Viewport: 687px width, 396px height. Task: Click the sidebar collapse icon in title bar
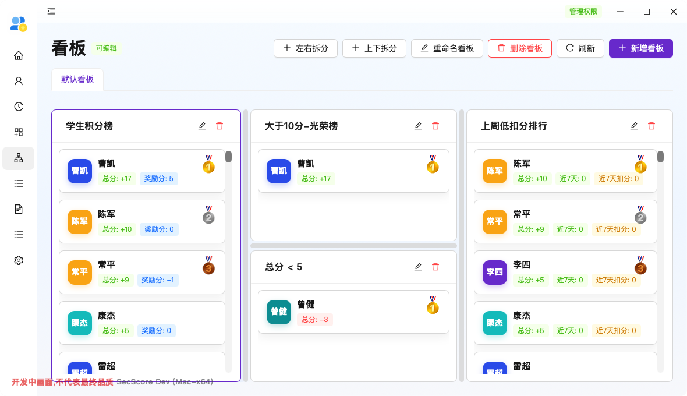(x=52, y=11)
